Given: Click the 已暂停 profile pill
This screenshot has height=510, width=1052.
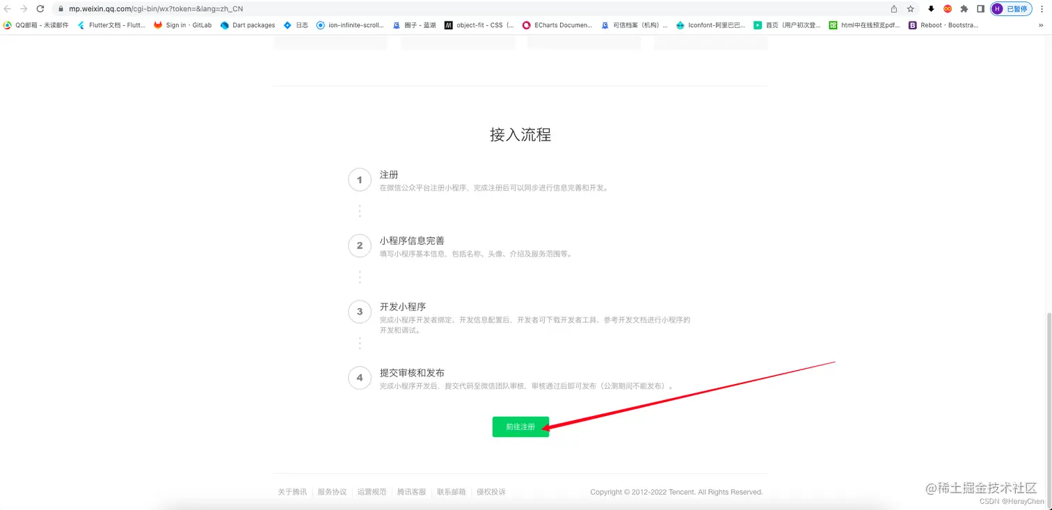Looking at the screenshot, I should (x=1010, y=9).
